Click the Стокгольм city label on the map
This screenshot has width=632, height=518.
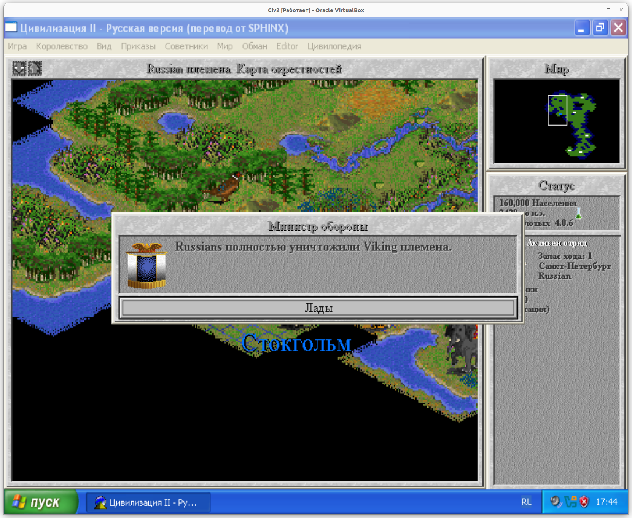coord(296,343)
